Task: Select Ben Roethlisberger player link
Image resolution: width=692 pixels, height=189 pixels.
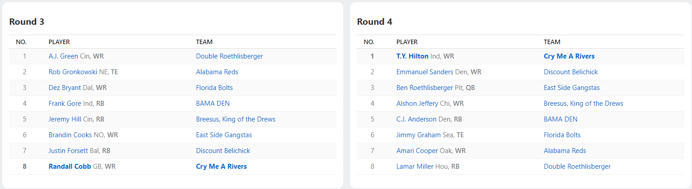Action: [425, 88]
